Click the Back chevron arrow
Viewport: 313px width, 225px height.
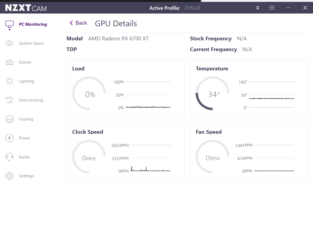pyautogui.click(x=71, y=23)
